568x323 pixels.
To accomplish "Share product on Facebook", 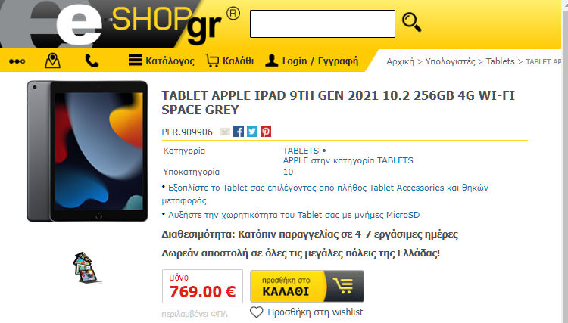I will click(x=239, y=132).
